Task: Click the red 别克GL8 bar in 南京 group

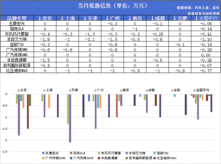Action: [x=117, y=106]
